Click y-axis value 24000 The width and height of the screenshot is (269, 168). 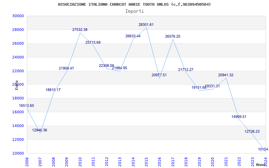(18, 57)
